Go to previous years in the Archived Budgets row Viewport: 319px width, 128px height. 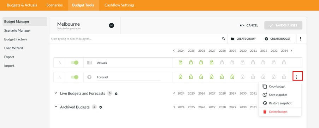[174, 107]
